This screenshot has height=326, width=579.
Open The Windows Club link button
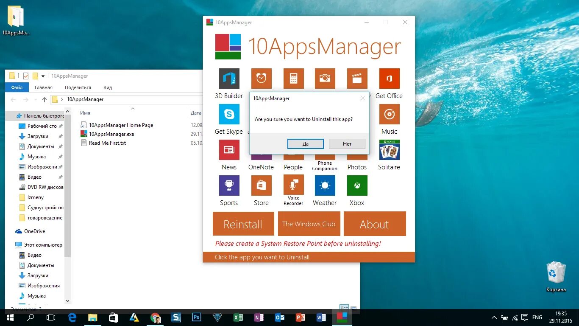(309, 224)
